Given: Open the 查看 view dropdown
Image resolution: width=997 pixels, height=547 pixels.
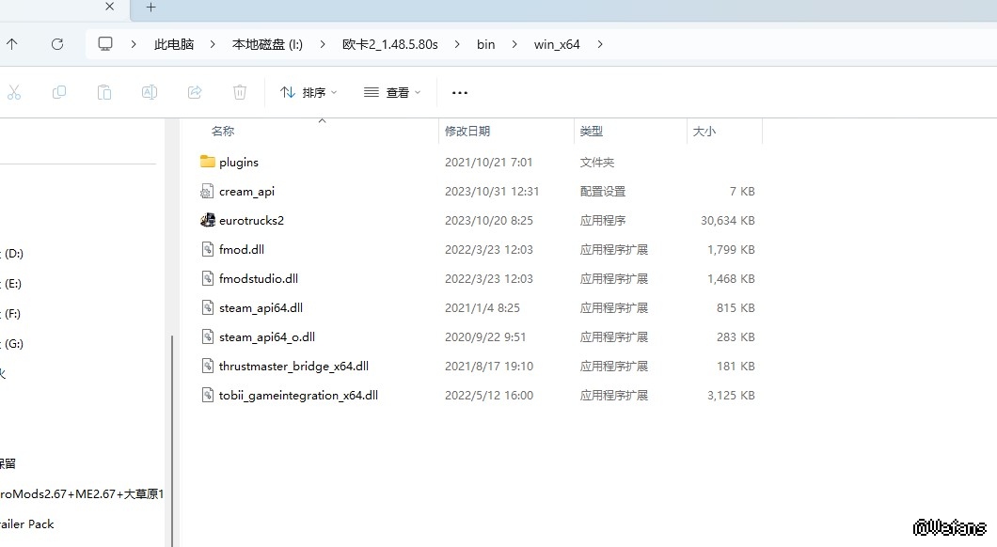Looking at the screenshot, I should click(x=392, y=92).
